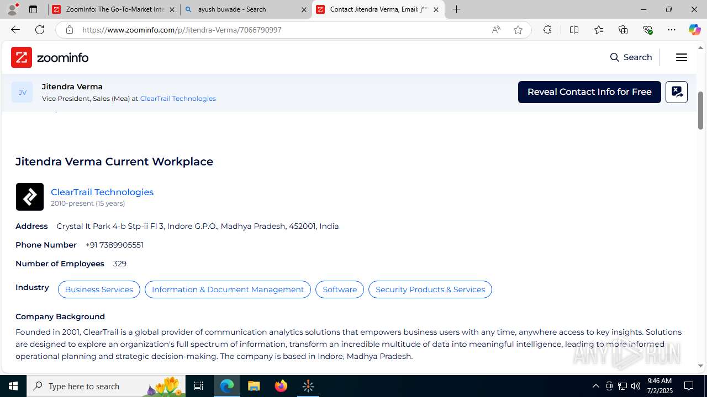
Task: Open File Explorer from taskbar
Action: 254,386
